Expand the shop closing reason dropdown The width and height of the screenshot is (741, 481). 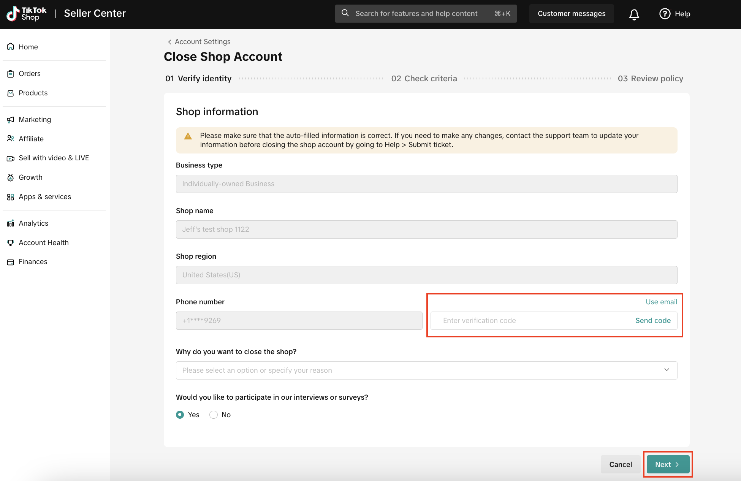pos(418,370)
